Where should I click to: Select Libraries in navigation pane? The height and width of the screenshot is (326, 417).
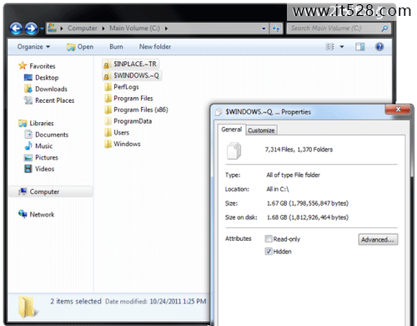(42, 123)
